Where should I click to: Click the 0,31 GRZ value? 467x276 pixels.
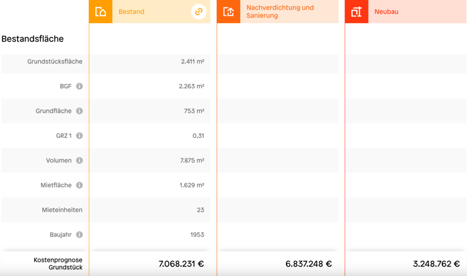198,135
